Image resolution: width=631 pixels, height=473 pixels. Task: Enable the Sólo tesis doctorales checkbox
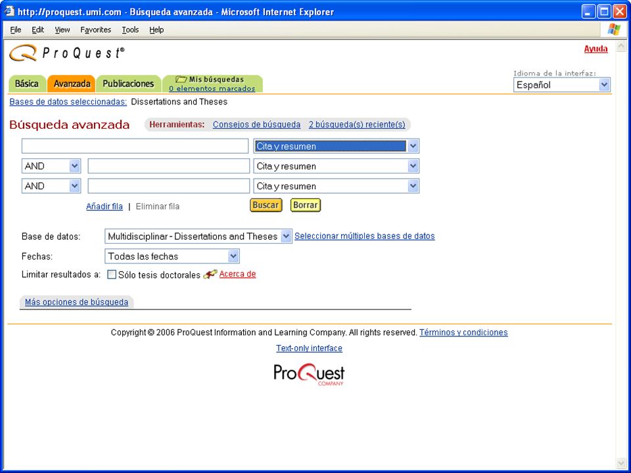click(112, 275)
